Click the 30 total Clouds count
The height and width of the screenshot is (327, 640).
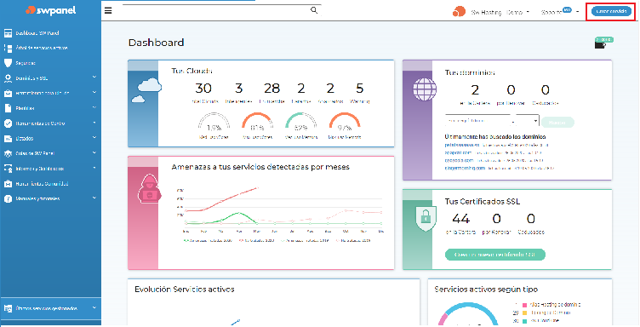(203, 89)
